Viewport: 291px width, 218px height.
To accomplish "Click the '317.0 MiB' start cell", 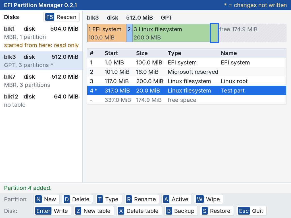I will click(117, 91).
